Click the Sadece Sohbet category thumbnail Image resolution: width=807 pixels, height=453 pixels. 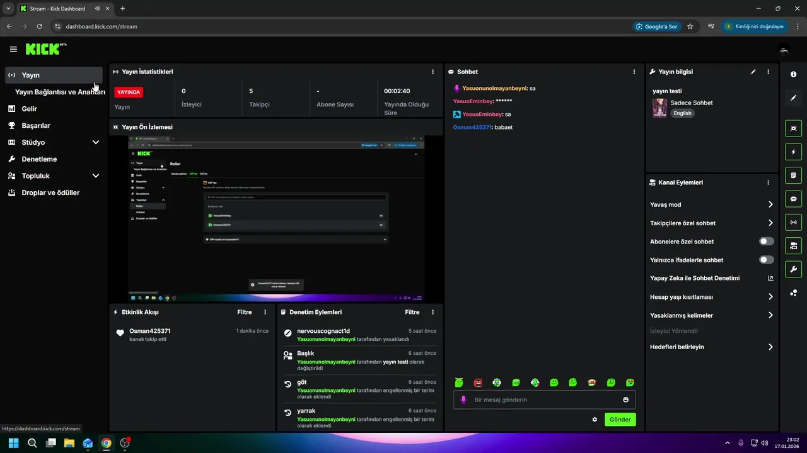pyautogui.click(x=659, y=108)
